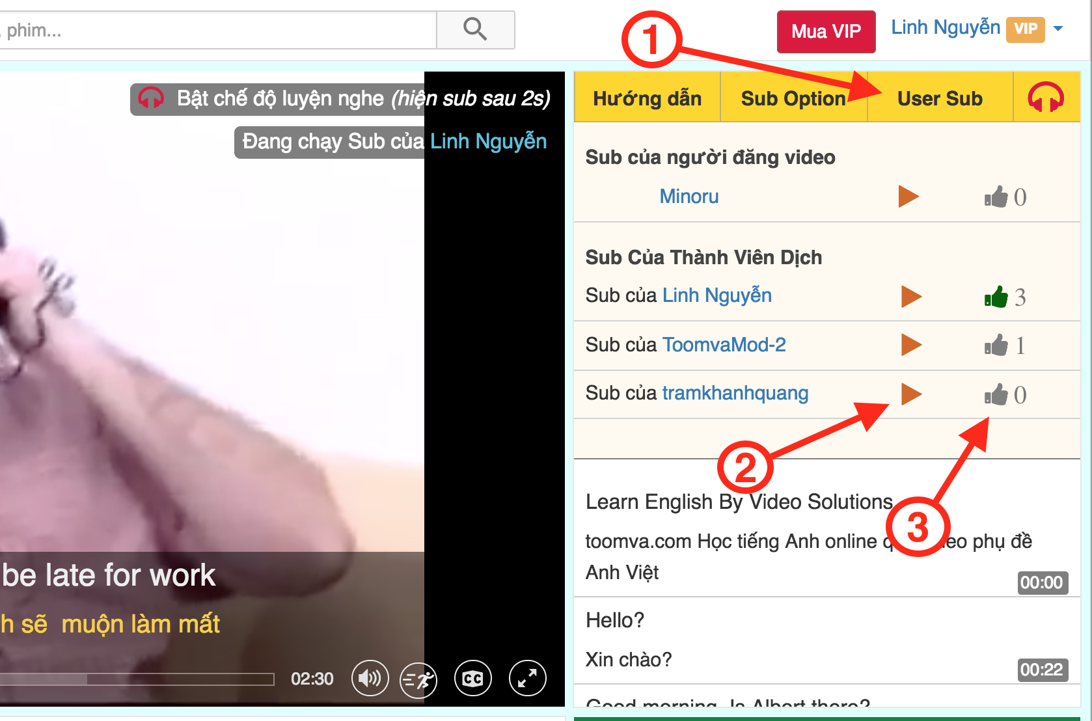Like the ToomvaMod-2 subtitle
This screenshot has width=1092, height=721.
(996, 345)
